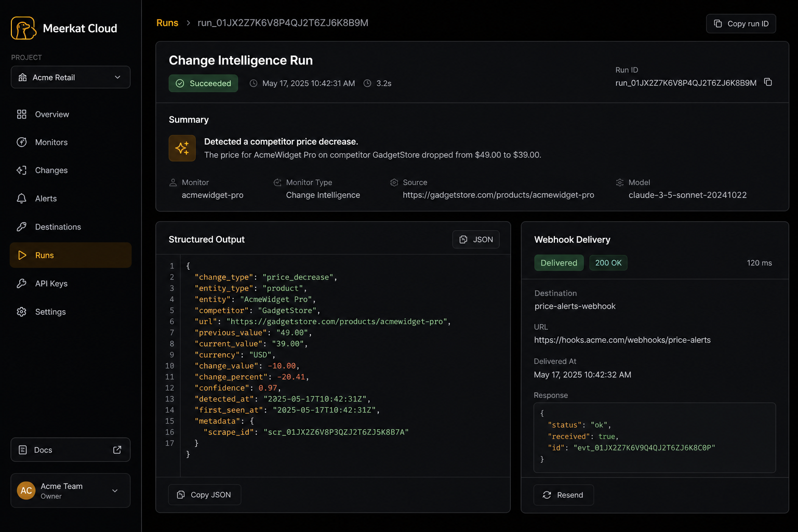Open the Monitors page
798x532 pixels.
click(71, 142)
